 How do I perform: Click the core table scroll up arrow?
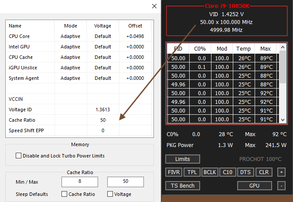pos(283,47)
